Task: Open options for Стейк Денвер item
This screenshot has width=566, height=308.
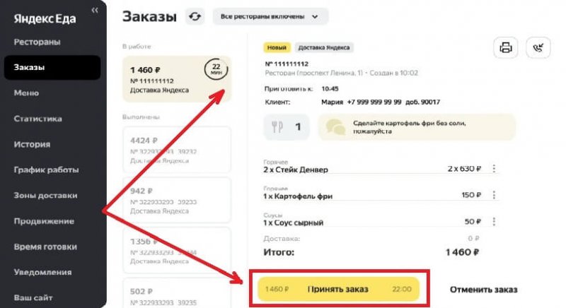Action: tap(494, 168)
